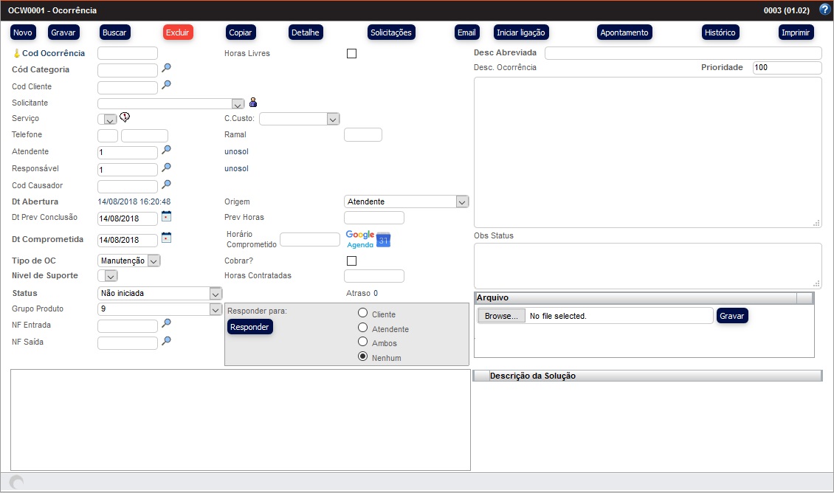Click the Desc Abreviada input field
The width and height of the screenshot is (834, 493).
tap(683, 53)
